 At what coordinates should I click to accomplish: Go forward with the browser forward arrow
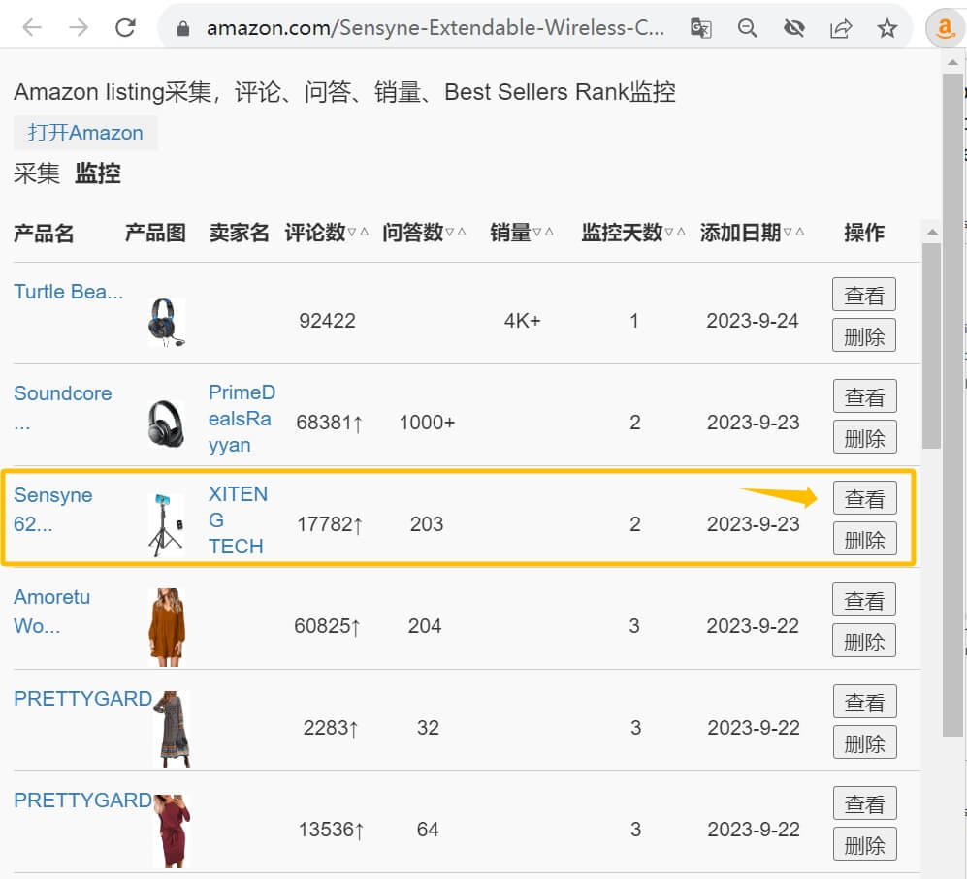tap(79, 28)
